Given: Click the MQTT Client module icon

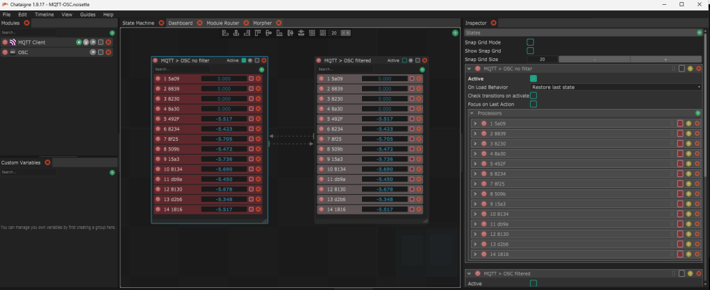Looking at the screenshot, I should pyautogui.click(x=13, y=42).
